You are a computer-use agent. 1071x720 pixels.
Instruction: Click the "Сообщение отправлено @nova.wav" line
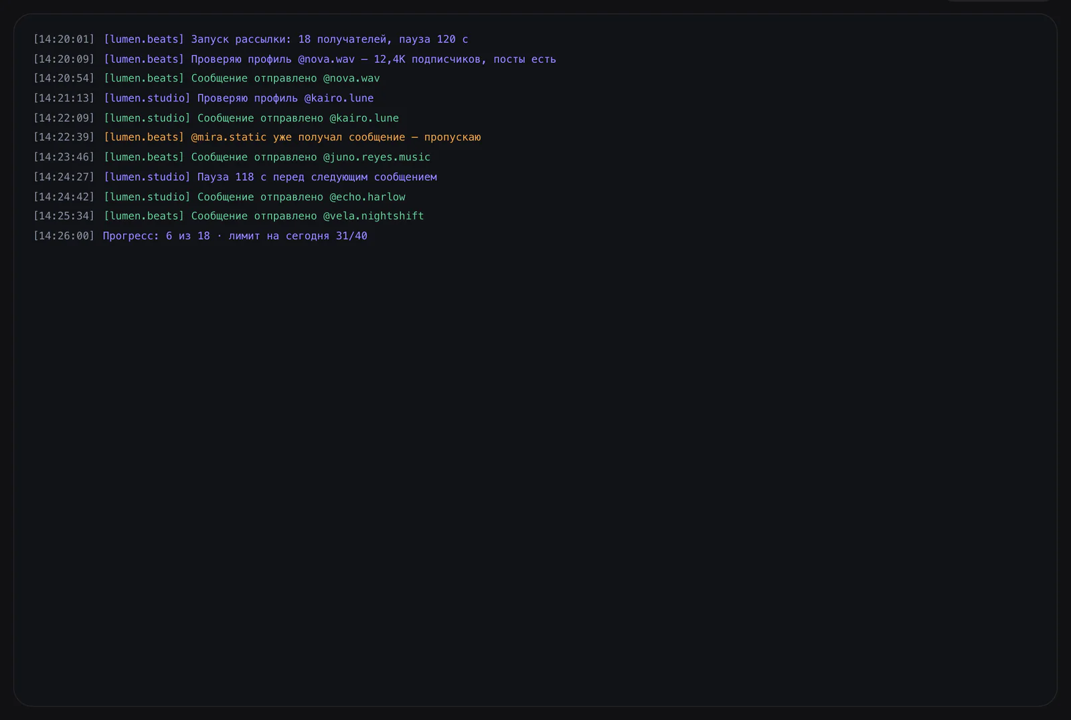click(207, 78)
